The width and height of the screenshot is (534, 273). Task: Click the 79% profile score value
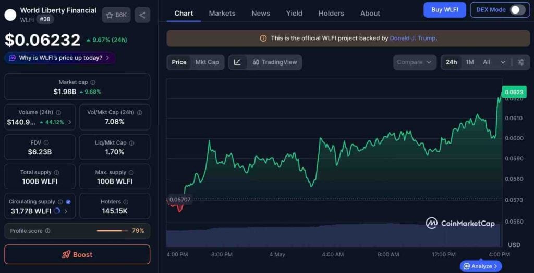(138, 231)
